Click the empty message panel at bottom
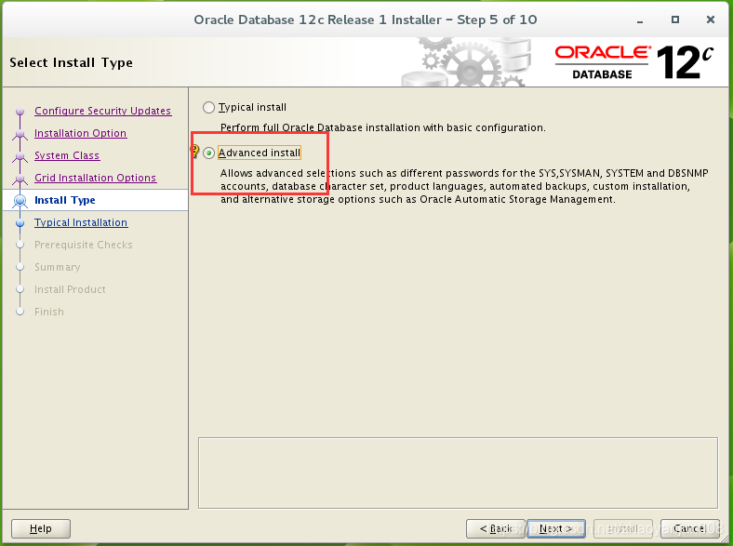This screenshot has height=546, width=733. click(458, 473)
